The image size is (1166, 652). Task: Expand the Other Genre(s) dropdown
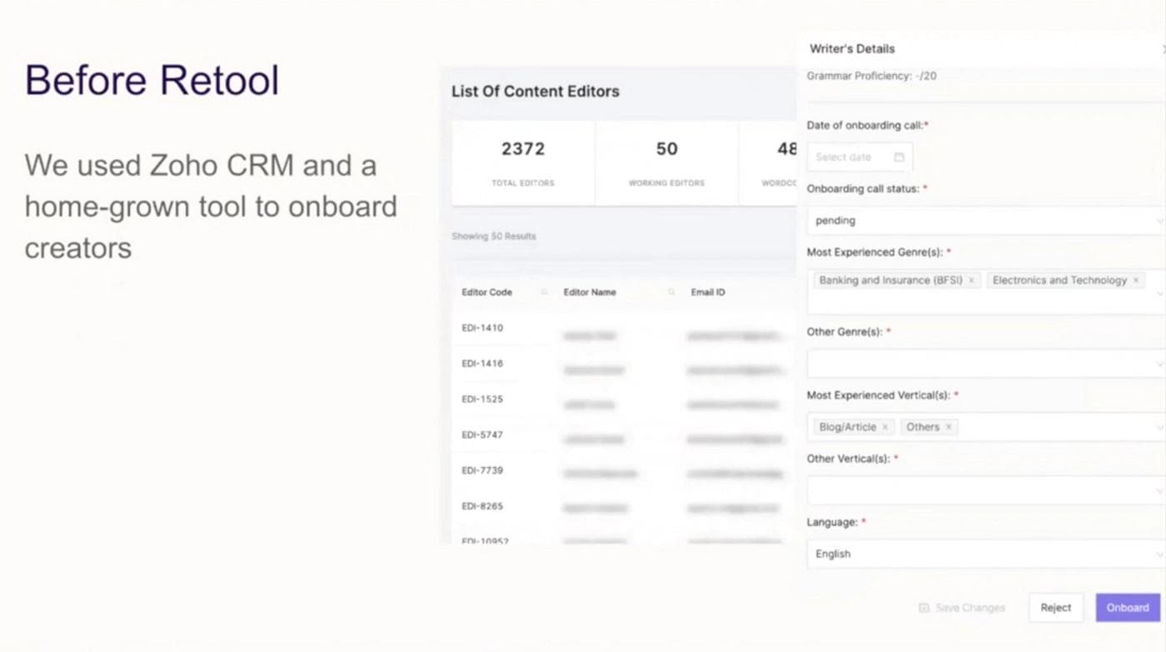click(x=984, y=364)
